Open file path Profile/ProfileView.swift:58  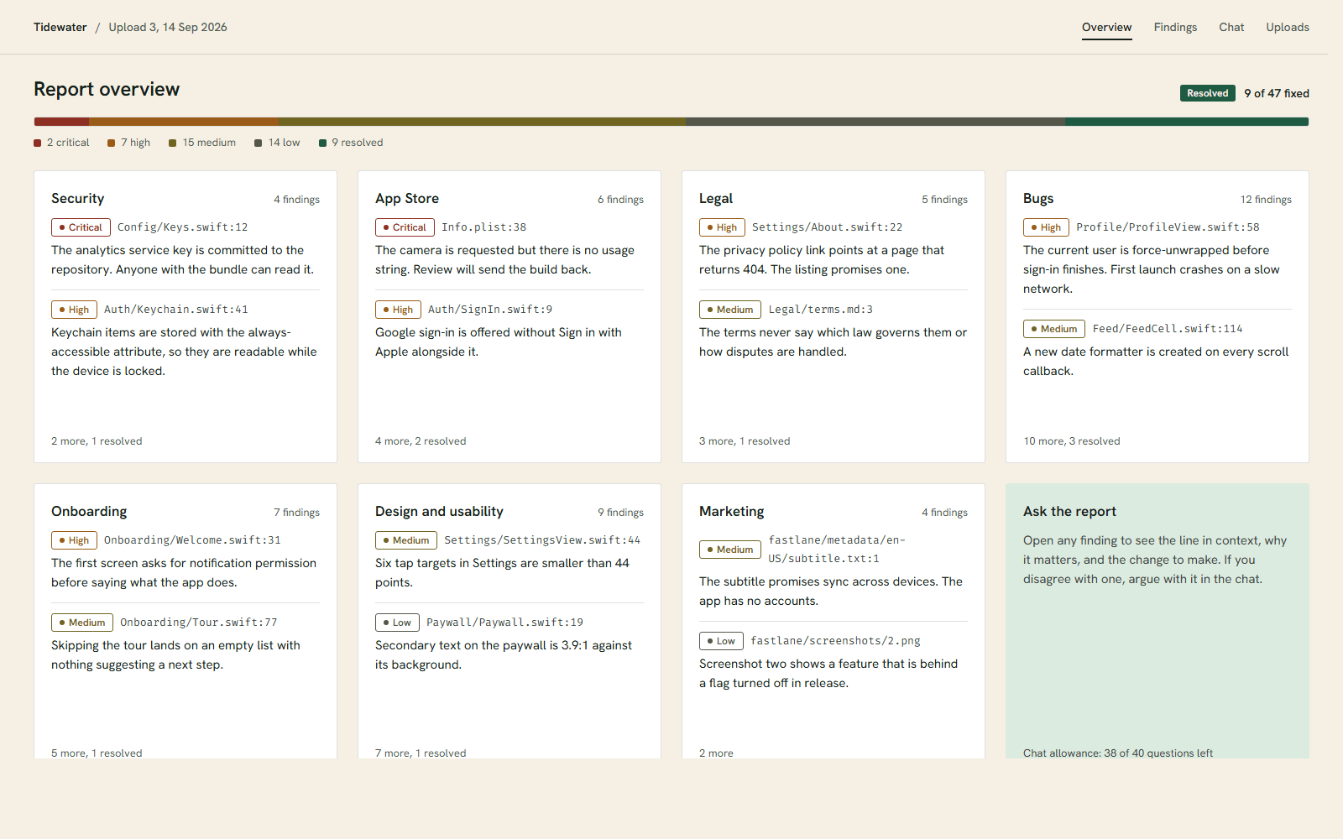pyautogui.click(x=1168, y=227)
